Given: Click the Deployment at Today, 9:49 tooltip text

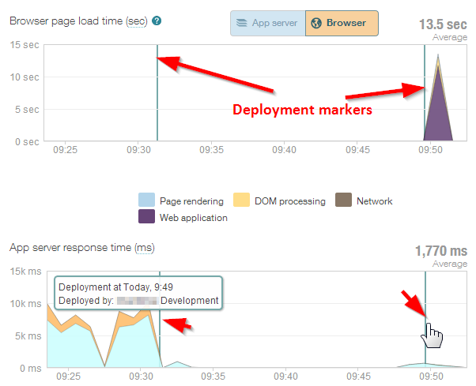Looking at the screenshot, I should tap(115, 287).
